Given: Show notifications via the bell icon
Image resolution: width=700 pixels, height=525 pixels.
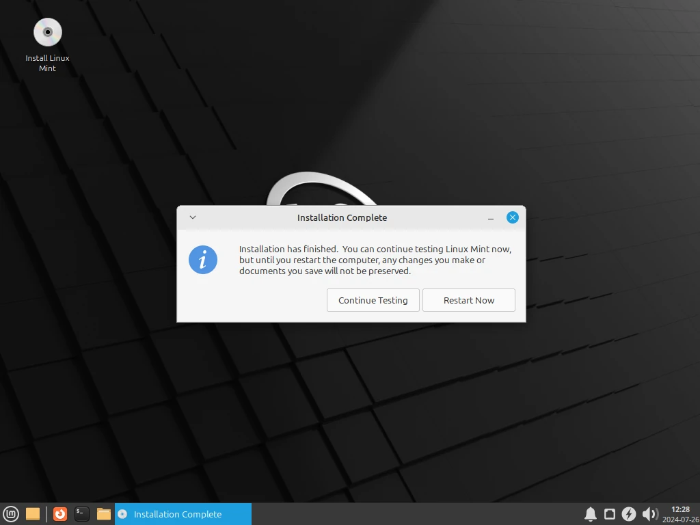Looking at the screenshot, I should click(591, 514).
